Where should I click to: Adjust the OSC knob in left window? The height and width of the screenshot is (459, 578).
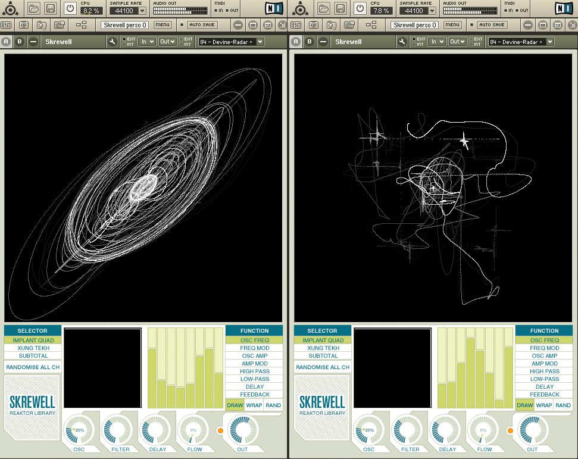coord(79,430)
